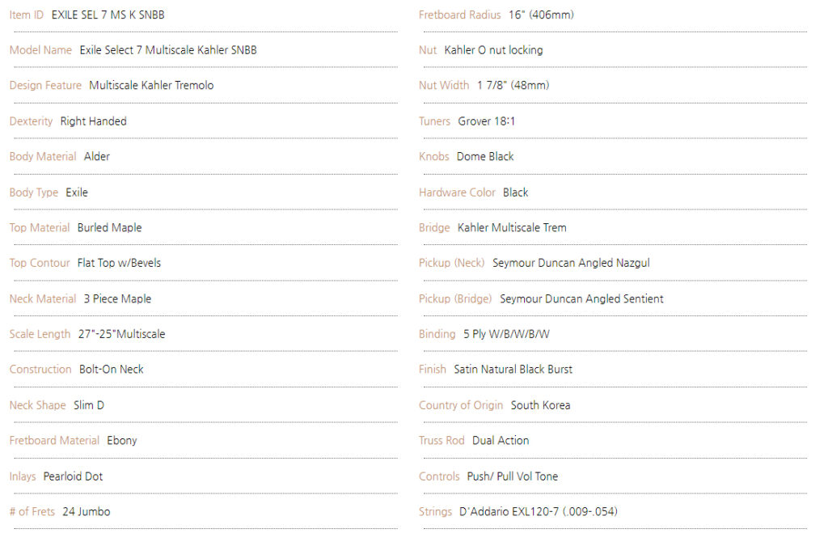Click the Item ID label
The height and width of the screenshot is (550, 828).
click(27, 15)
